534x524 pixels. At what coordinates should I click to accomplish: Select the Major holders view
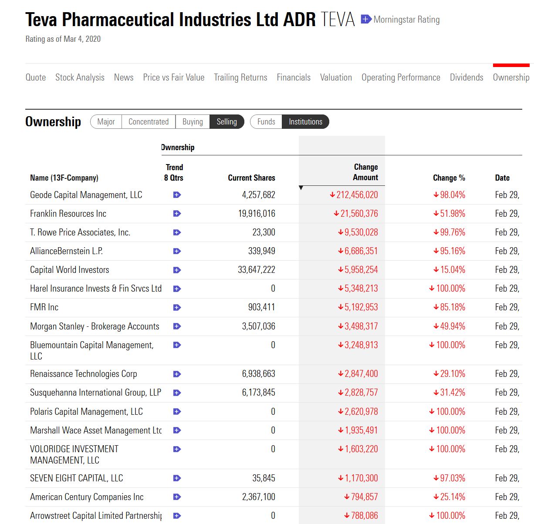point(105,121)
